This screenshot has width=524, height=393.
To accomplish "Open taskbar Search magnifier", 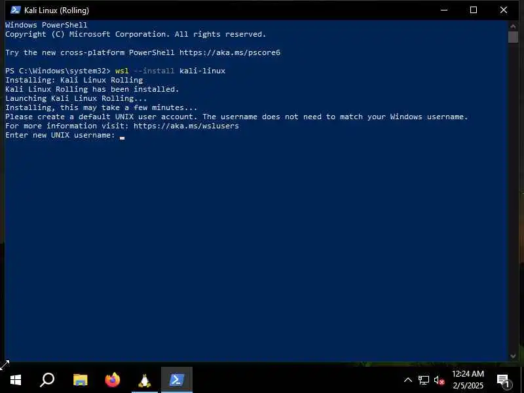I will click(x=47, y=380).
